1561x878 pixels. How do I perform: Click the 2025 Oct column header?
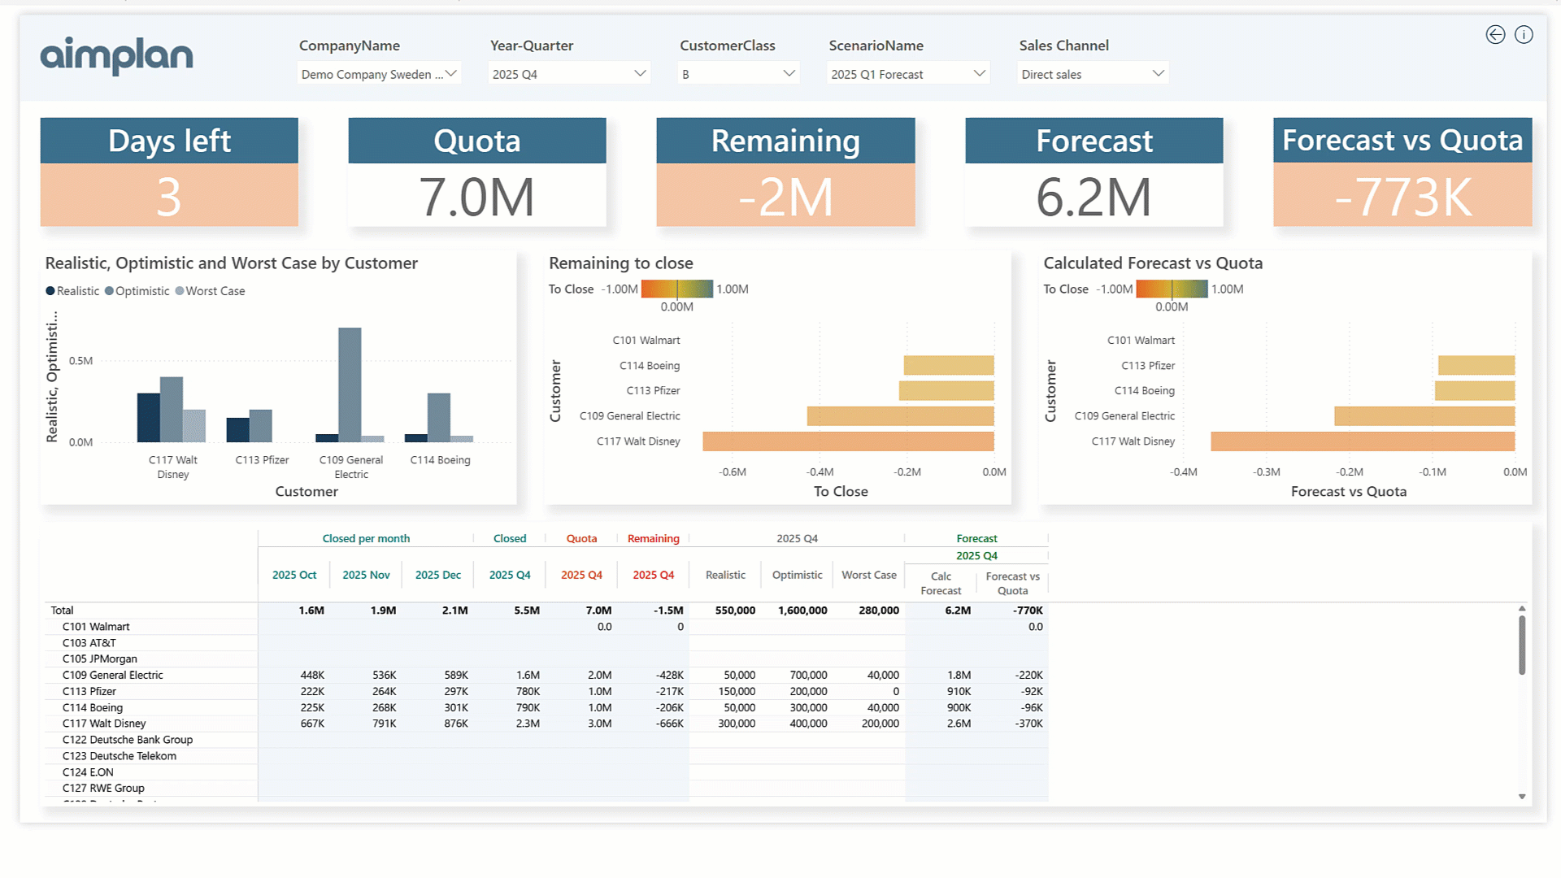click(294, 575)
